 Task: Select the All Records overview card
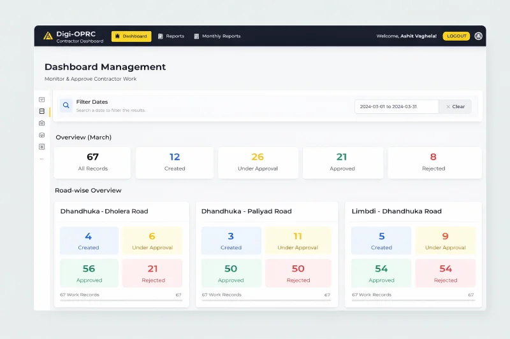[x=92, y=162]
